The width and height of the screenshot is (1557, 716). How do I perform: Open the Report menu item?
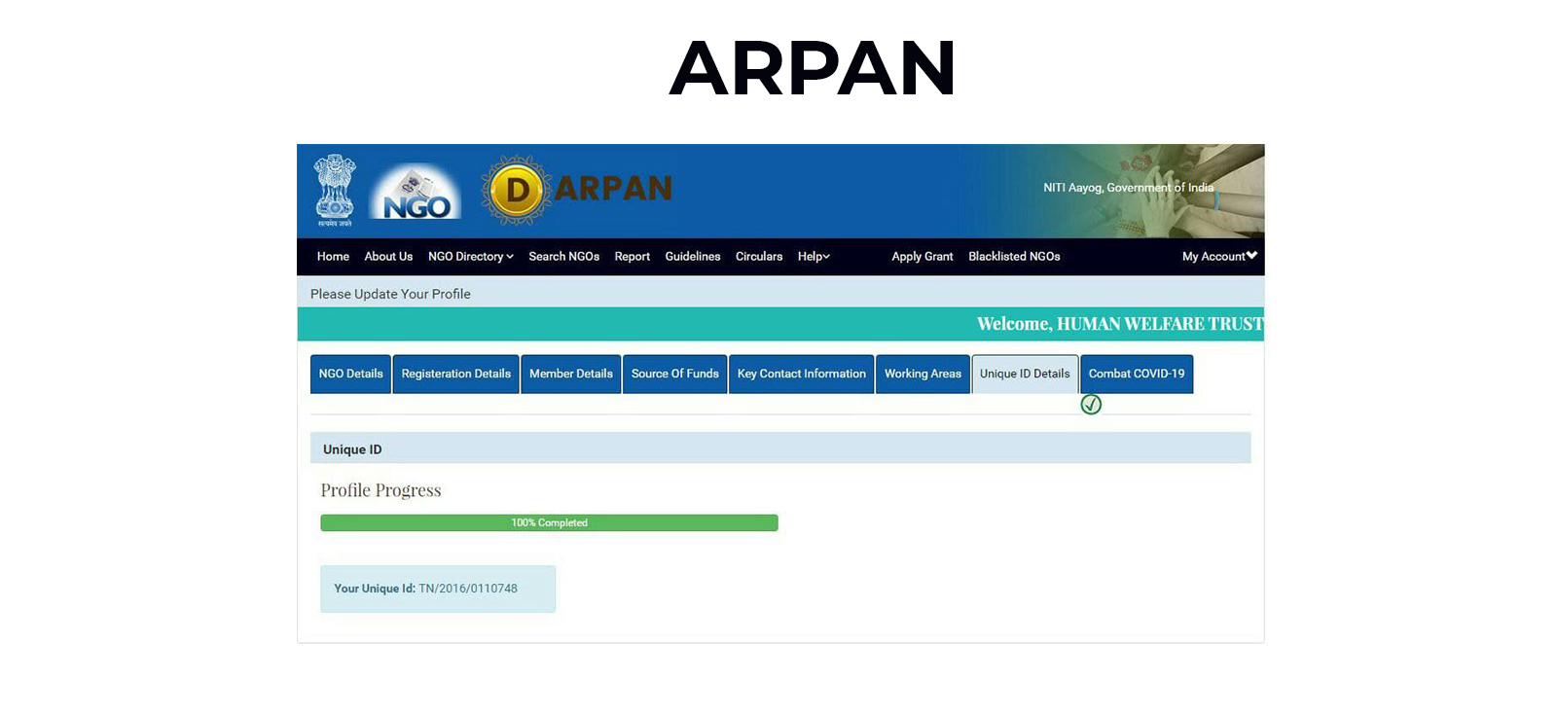click(x=632, y=257)
